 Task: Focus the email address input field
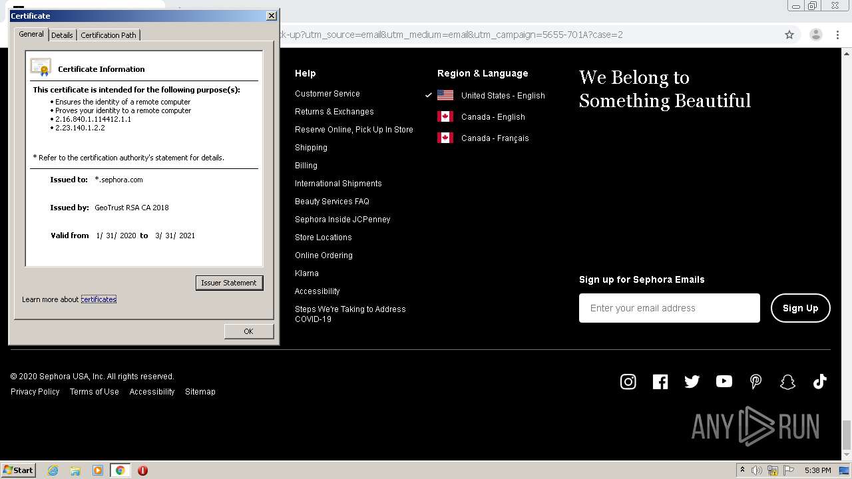670,308
